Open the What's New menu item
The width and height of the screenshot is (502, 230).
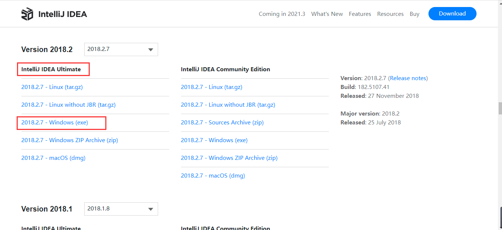327,14
